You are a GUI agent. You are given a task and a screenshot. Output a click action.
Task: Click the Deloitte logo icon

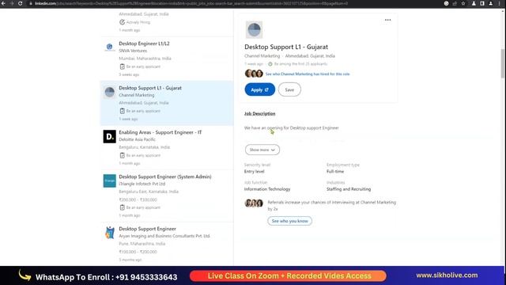pos(109,136)
